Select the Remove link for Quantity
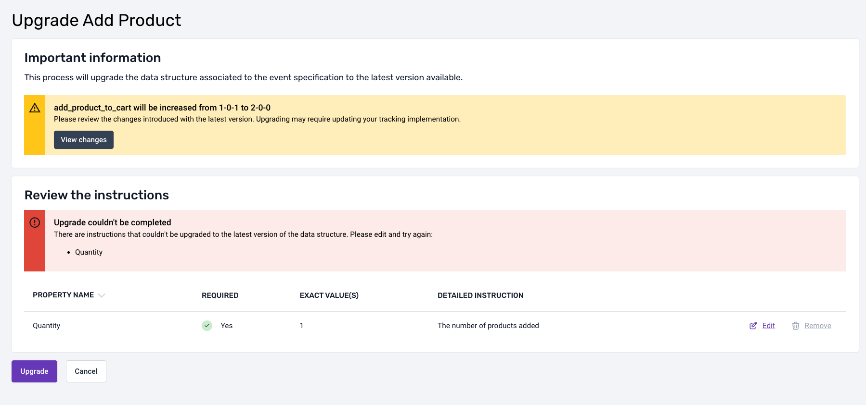The height and width of the screenshot is (405, 866). [x=817, y=326]
